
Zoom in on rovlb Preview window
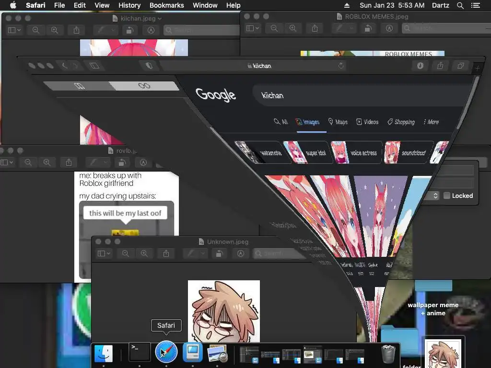pyautogui.click(x=47, y=162)
